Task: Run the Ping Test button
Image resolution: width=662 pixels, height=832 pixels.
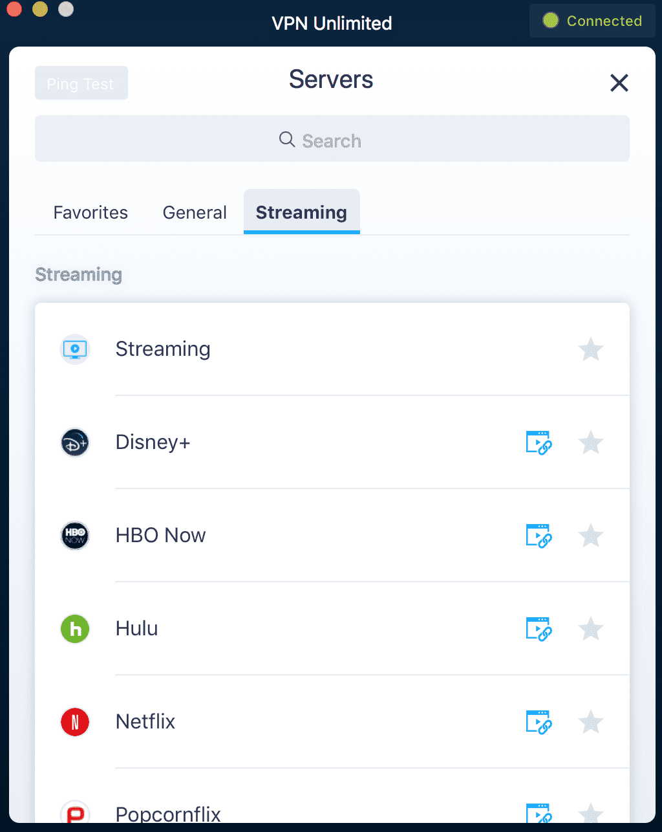Action: 81,83
